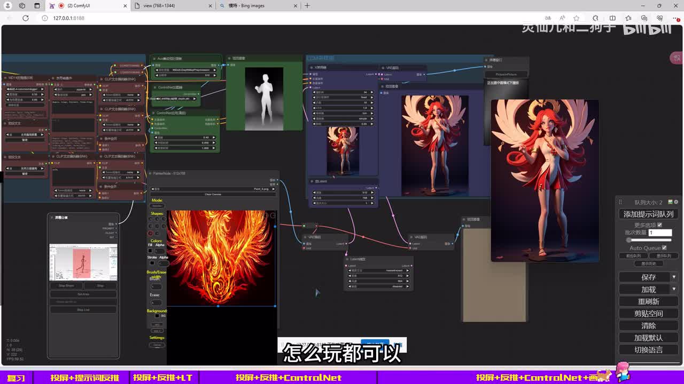Open the browser favorites list icon

tap(628, 18)
